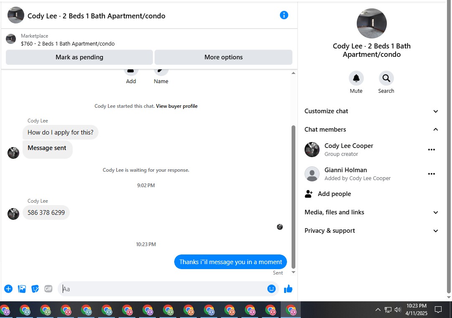
Task: Click the Add icon above the chat
Action: click(131, 71)
